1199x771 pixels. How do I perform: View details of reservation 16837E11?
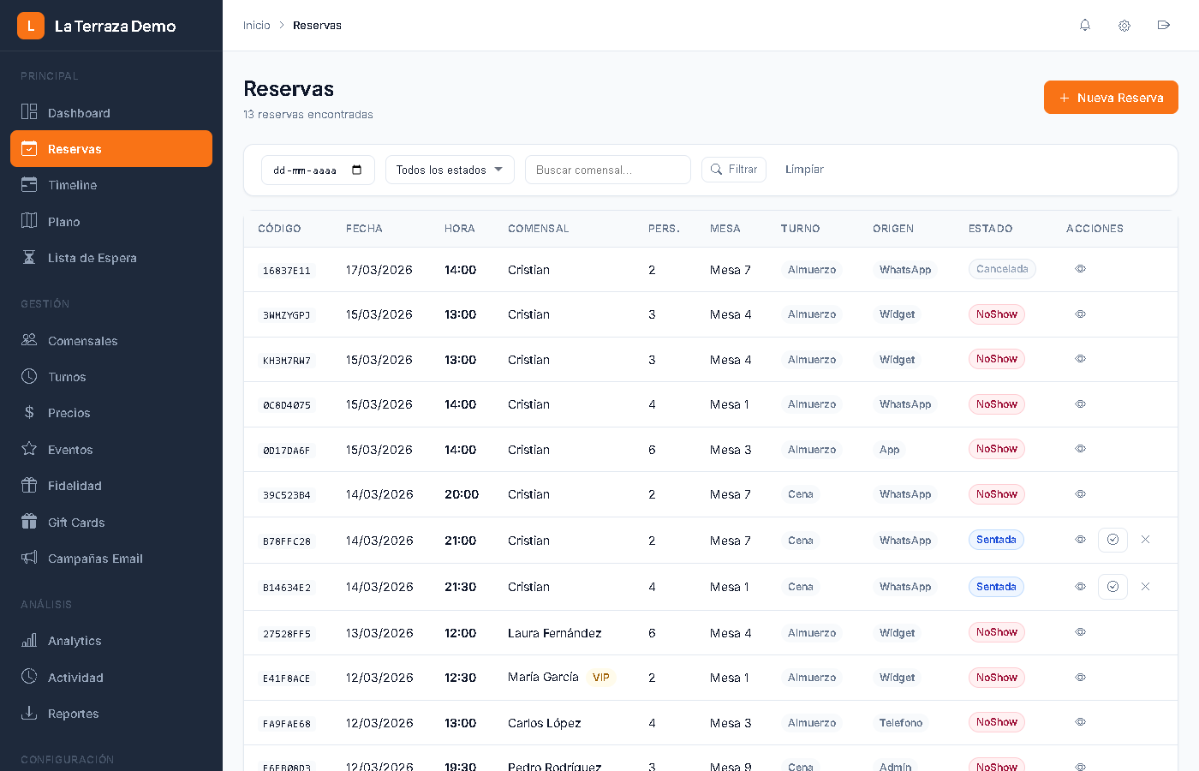1081,269
